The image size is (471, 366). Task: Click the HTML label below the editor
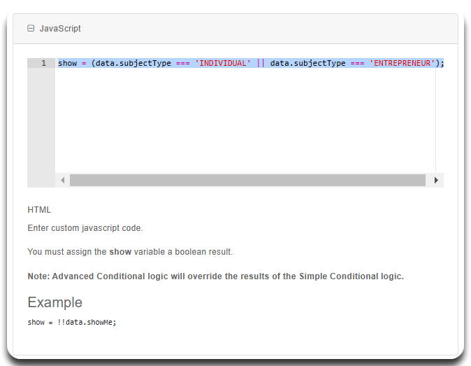[x=39, y=210]
